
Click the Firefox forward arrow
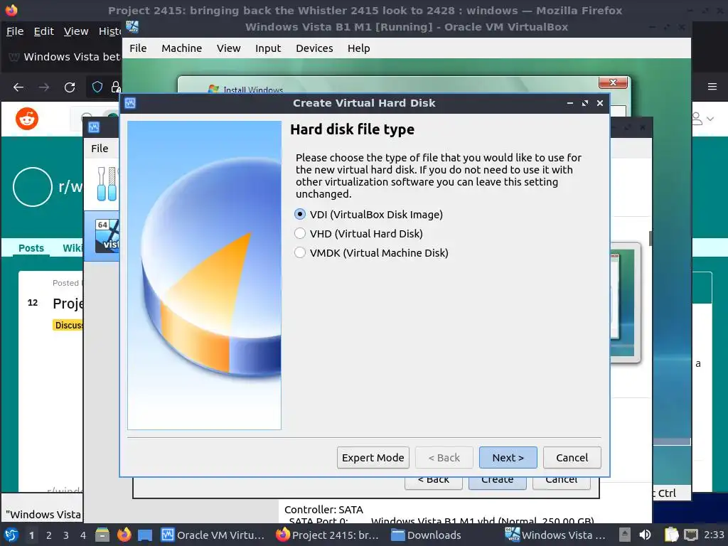point(44,87)
